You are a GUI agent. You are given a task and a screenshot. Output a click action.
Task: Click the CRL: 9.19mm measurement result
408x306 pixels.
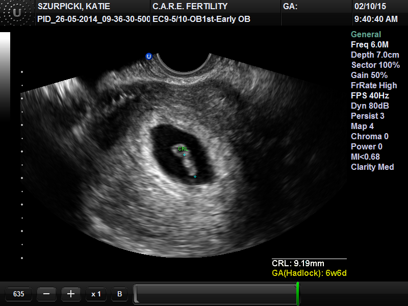click(x=298, y=264)
